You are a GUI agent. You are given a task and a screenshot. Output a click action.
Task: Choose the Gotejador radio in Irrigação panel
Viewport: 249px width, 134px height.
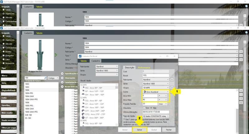tap(4, 55)
